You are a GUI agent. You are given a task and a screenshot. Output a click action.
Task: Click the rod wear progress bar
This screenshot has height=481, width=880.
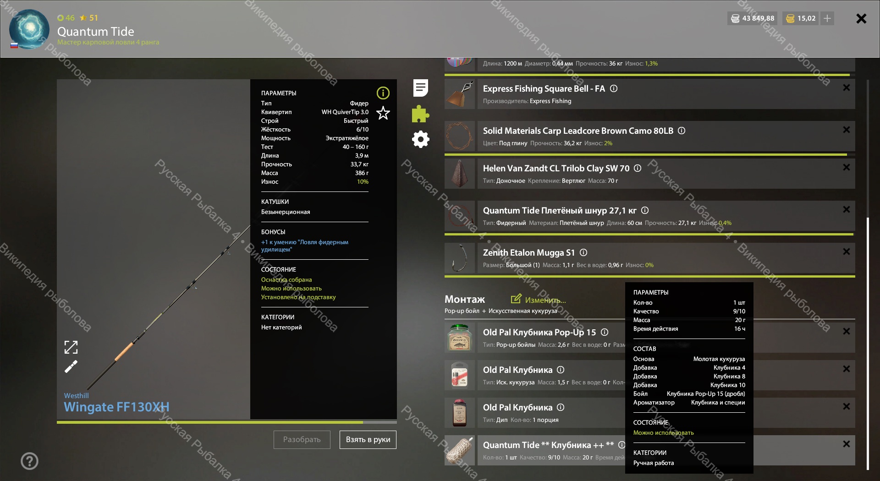tap(227, 422)
